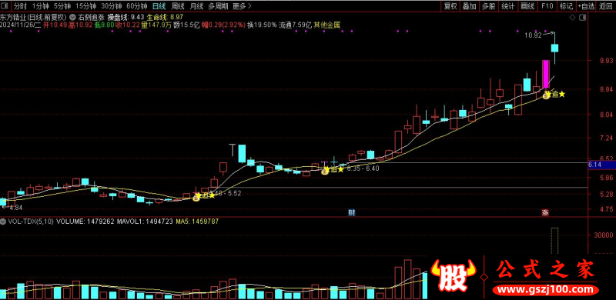Click the 复权 adjustment button

pyautogui.click(x=450, y=6)
